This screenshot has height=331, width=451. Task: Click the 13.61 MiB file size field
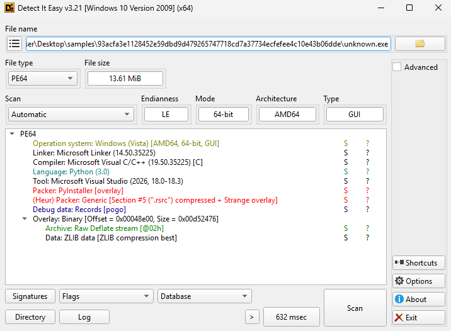pyautogui.click(x=125, y=79)
